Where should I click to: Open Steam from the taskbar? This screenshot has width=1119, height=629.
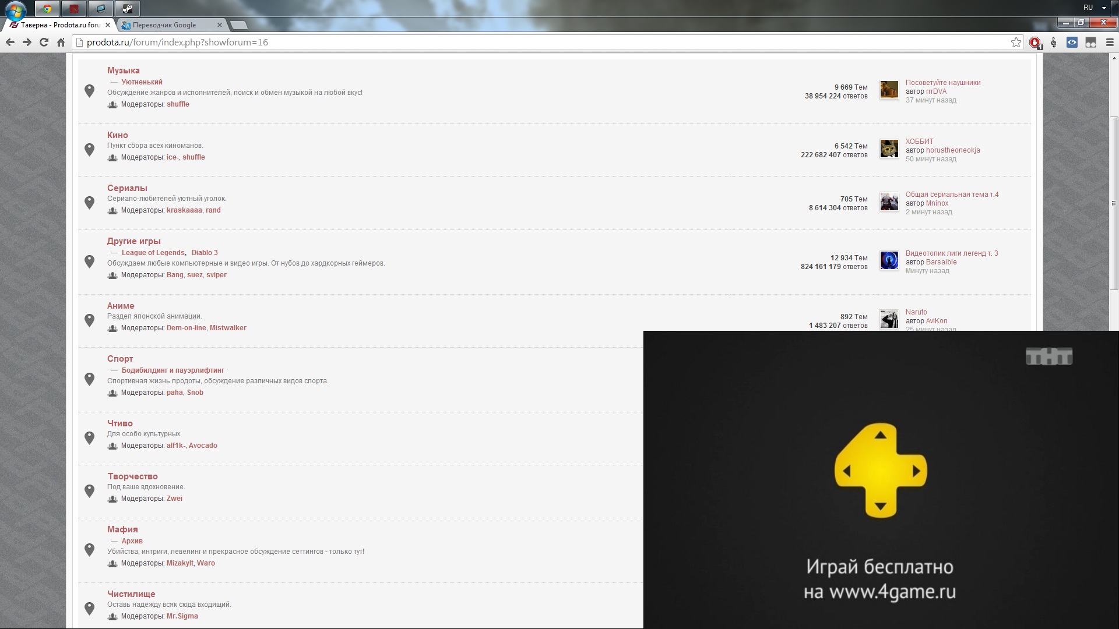[x=127, y=9]
